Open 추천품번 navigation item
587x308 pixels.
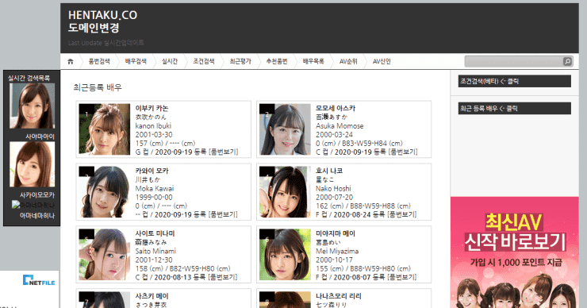pos(277,61)
